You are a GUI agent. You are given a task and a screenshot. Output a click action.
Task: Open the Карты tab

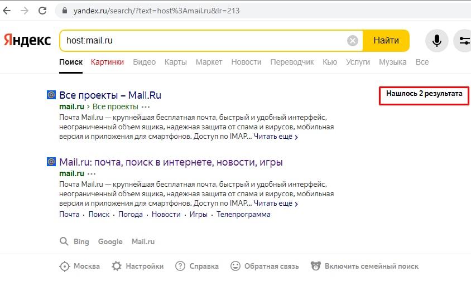pos(176,62)
